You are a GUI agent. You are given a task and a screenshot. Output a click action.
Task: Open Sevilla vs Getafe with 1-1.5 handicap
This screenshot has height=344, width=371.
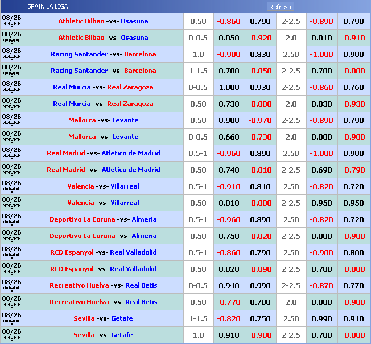pos(103,318)
